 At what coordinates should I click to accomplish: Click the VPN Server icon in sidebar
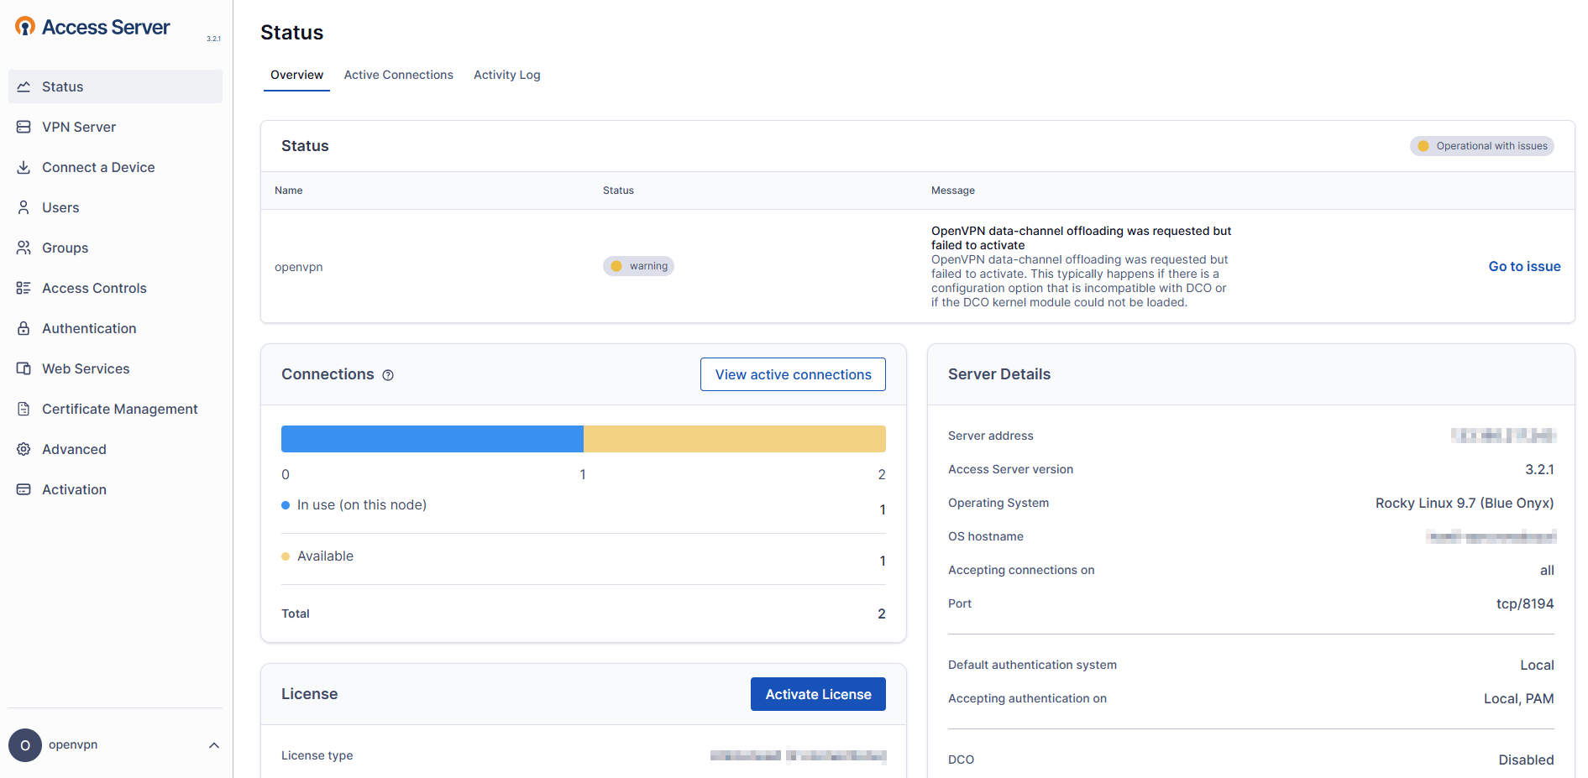24,127
